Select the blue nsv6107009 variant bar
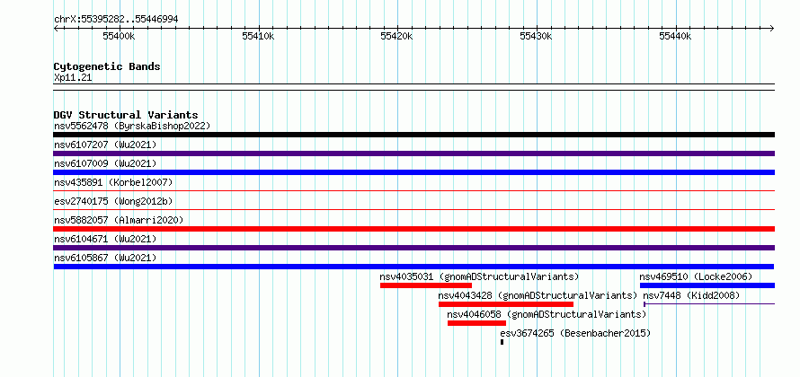 [413, 172]
